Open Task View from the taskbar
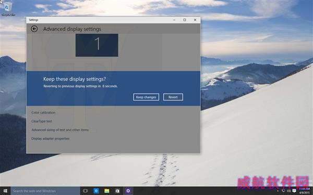The width and height of the screenshot is (313, 195). point(85,191)
